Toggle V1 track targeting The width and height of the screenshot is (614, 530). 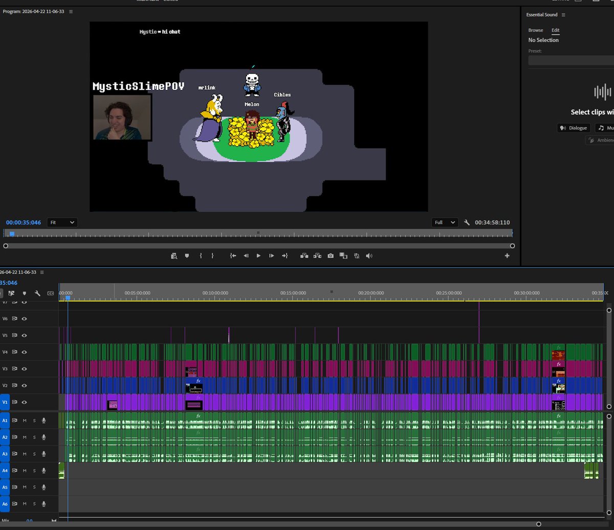pyautogui.click(x=5, y=402)
